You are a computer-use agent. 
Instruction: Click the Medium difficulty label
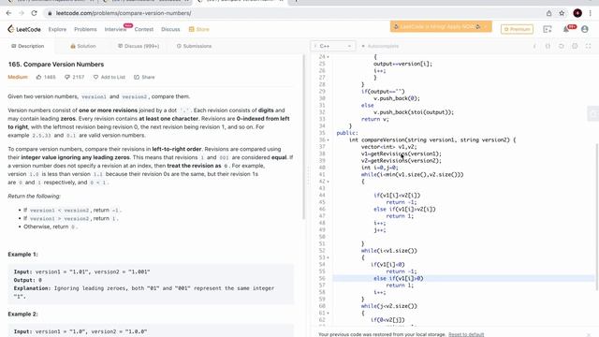[x=18, y=77]
